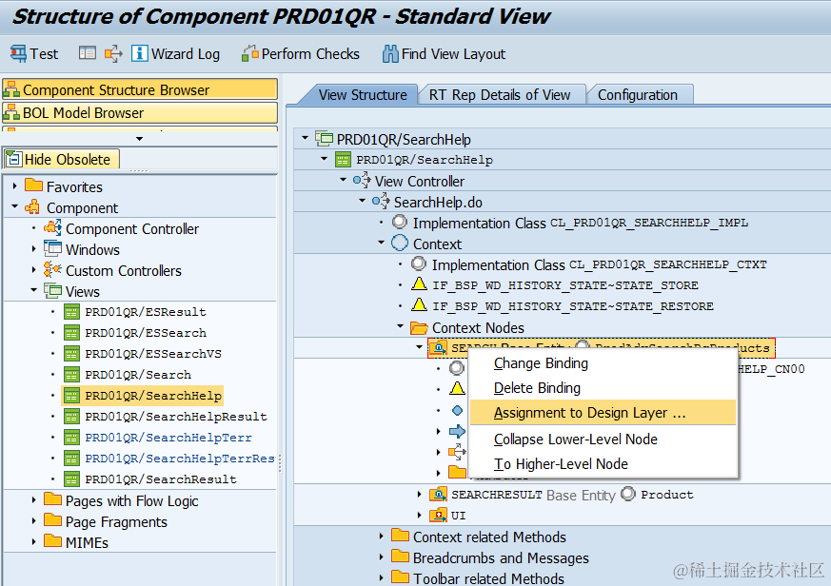This screenshot has width=831, height=586.
Task: Choose Delete Binding from context menu
Action: click(x=603, y=388)
